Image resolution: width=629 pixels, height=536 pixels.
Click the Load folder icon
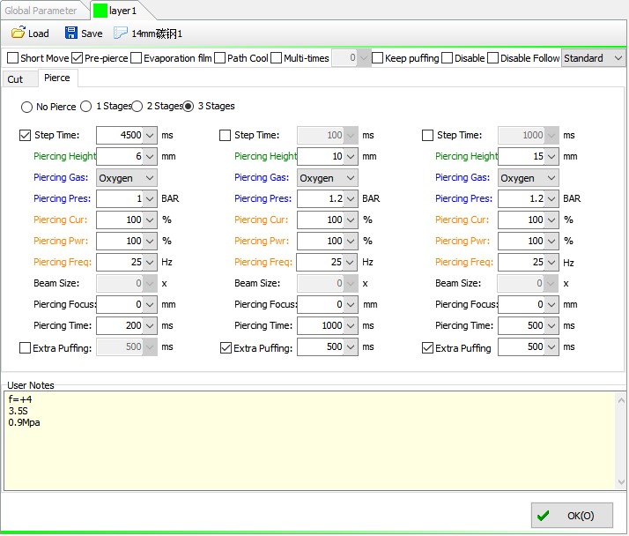[18, 33]
